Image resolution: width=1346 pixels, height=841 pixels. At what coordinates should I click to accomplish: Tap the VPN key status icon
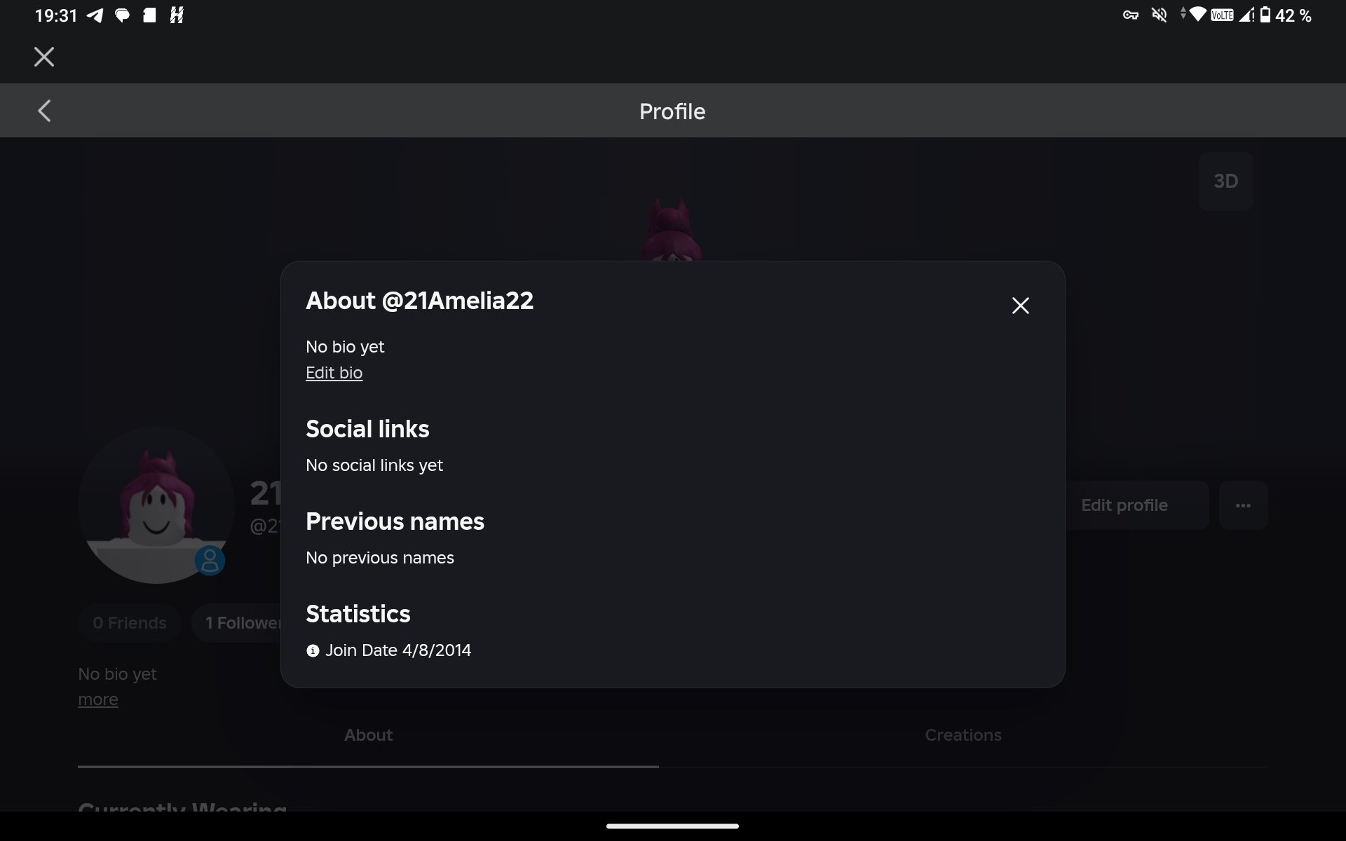tap(1130, 15)
